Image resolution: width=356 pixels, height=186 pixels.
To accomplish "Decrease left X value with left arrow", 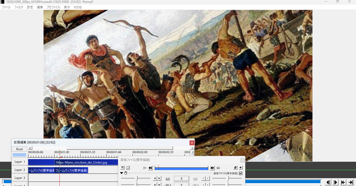I will (155, 178).
